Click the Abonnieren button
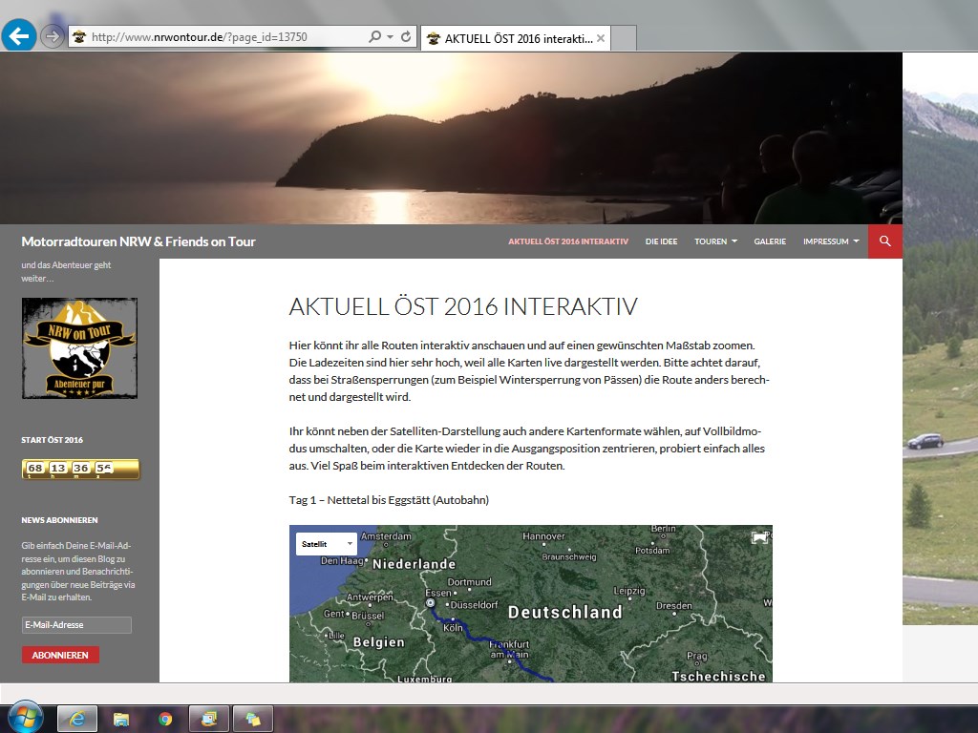 [x=60, y=655]
